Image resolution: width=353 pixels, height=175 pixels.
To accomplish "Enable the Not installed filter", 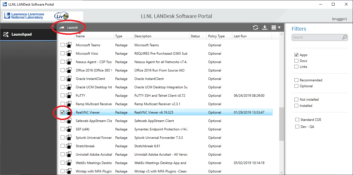I will [296, 99].
